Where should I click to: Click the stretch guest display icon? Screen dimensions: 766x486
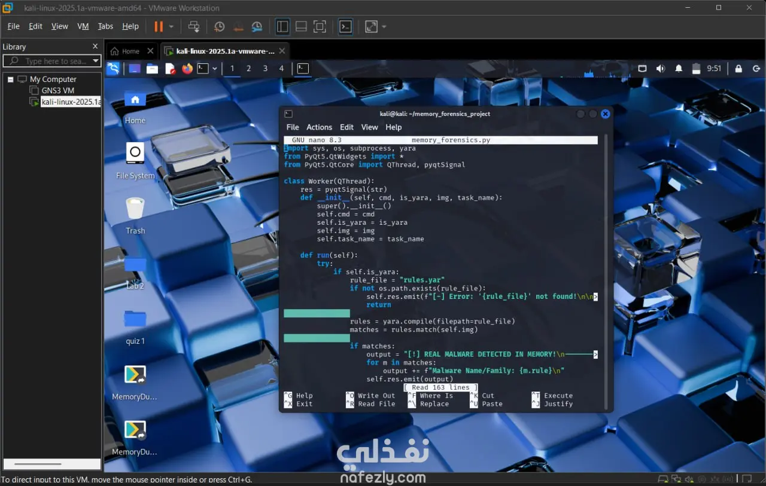pyautogui.click(x=371, y=26)
